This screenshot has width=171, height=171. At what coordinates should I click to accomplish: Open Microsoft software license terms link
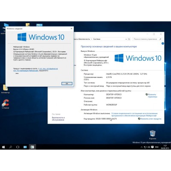click(135, 115)
